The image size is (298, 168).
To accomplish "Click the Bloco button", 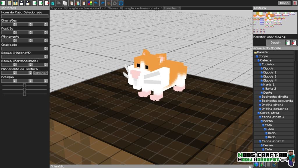I will point(284,3).
